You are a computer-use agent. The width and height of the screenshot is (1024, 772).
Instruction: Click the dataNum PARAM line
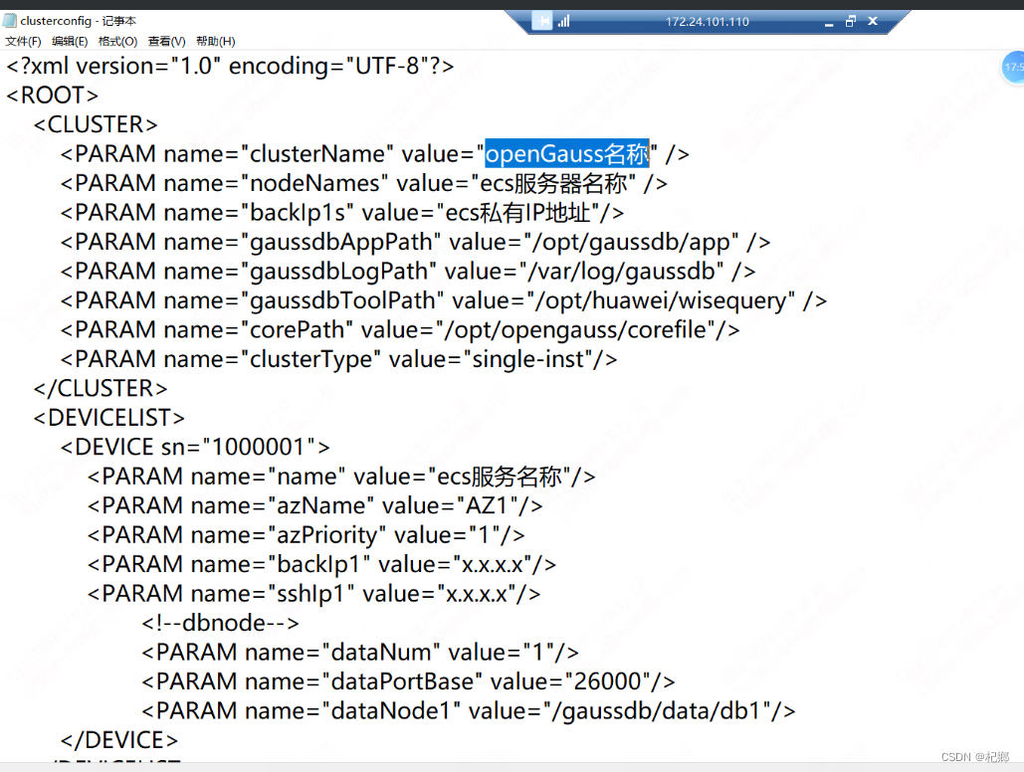pyautogui.click(x=360, y=653)
